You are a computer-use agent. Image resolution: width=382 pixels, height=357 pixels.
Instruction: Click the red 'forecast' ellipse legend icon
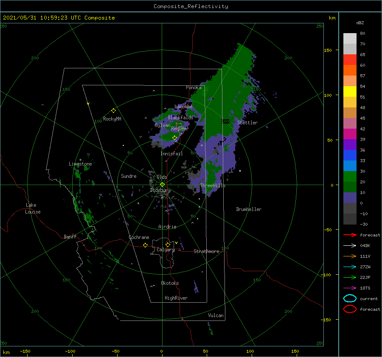click(350, 309)
